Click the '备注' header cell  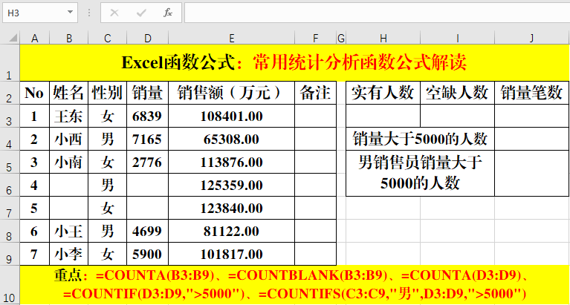(315, 93)
